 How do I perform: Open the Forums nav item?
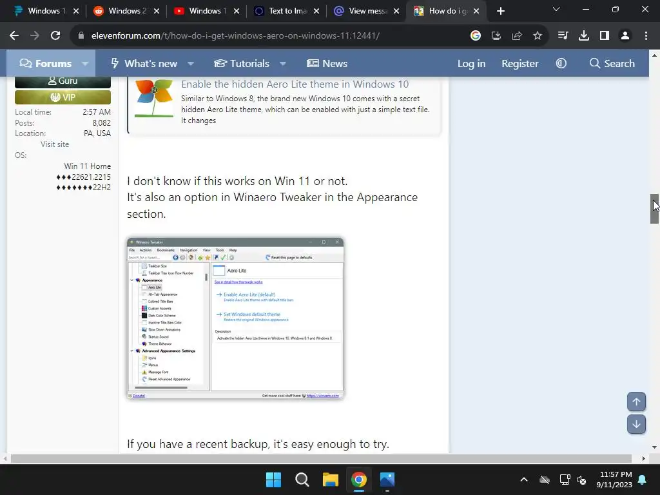46,64
